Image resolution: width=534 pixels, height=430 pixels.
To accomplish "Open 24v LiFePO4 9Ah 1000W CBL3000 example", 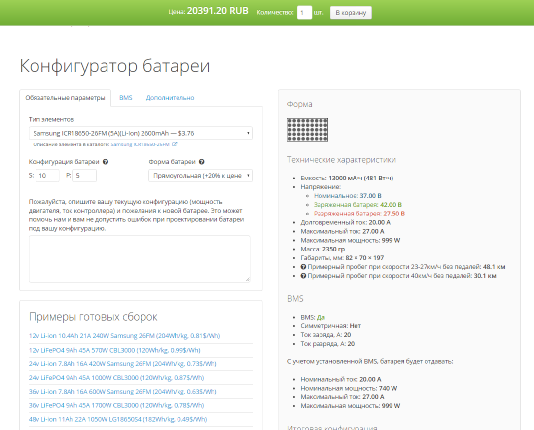I will click(x=116, y=378).
